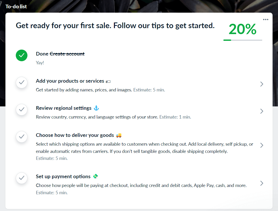Click the money icon beside payment options

click(96, 176)
